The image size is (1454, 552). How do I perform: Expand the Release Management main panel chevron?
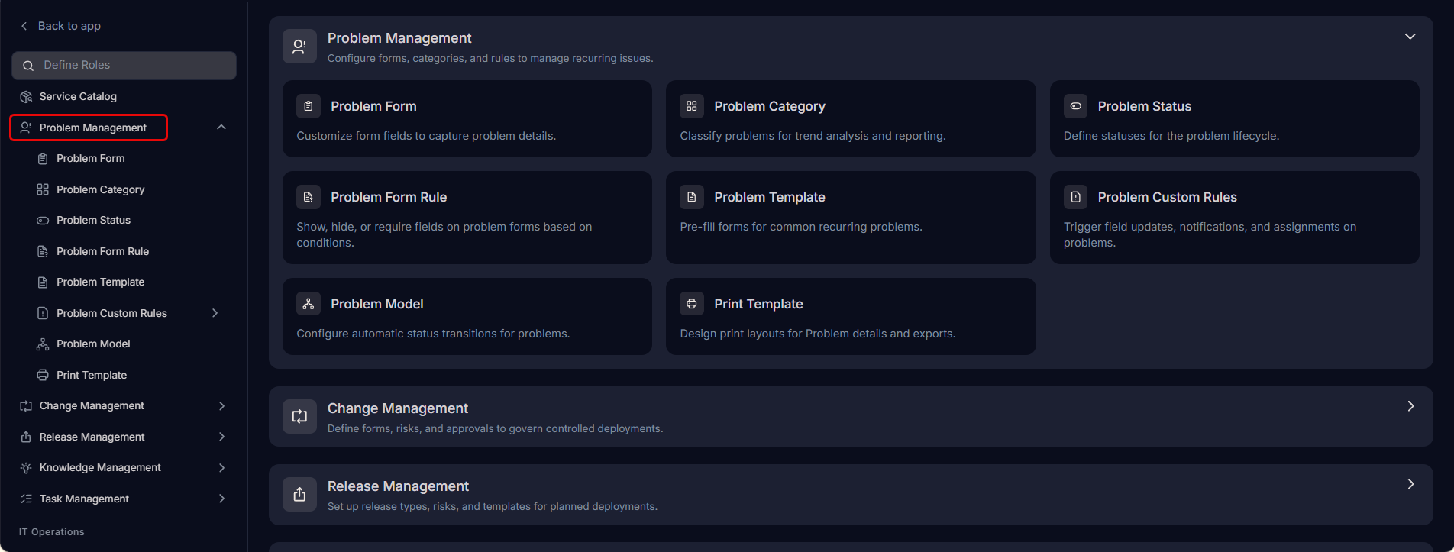[x=1410, y=484]
